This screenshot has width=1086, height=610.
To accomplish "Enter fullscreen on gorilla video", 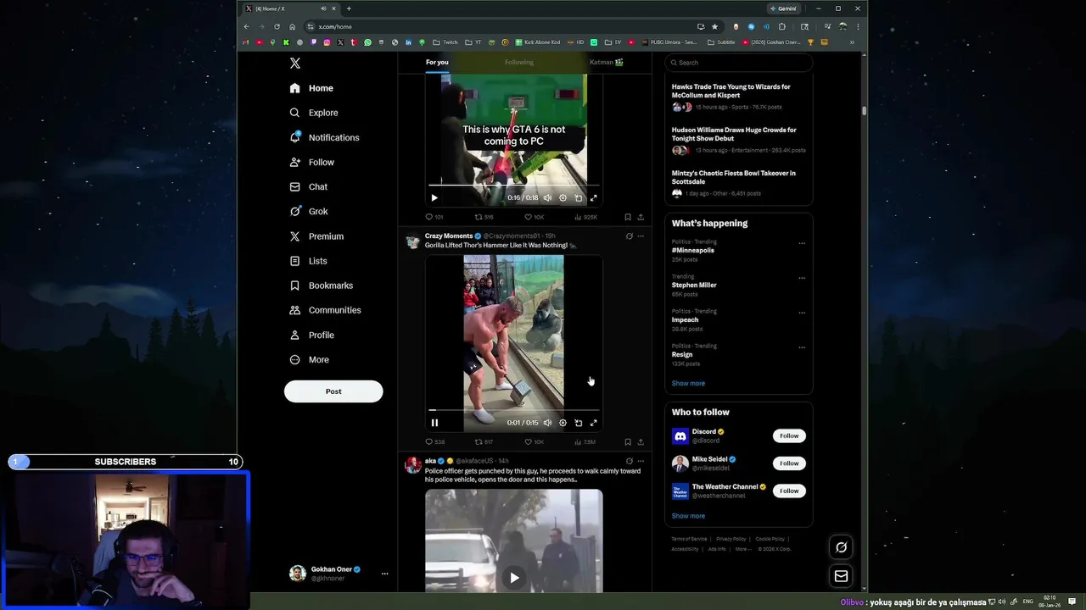I will pos(594,423).
